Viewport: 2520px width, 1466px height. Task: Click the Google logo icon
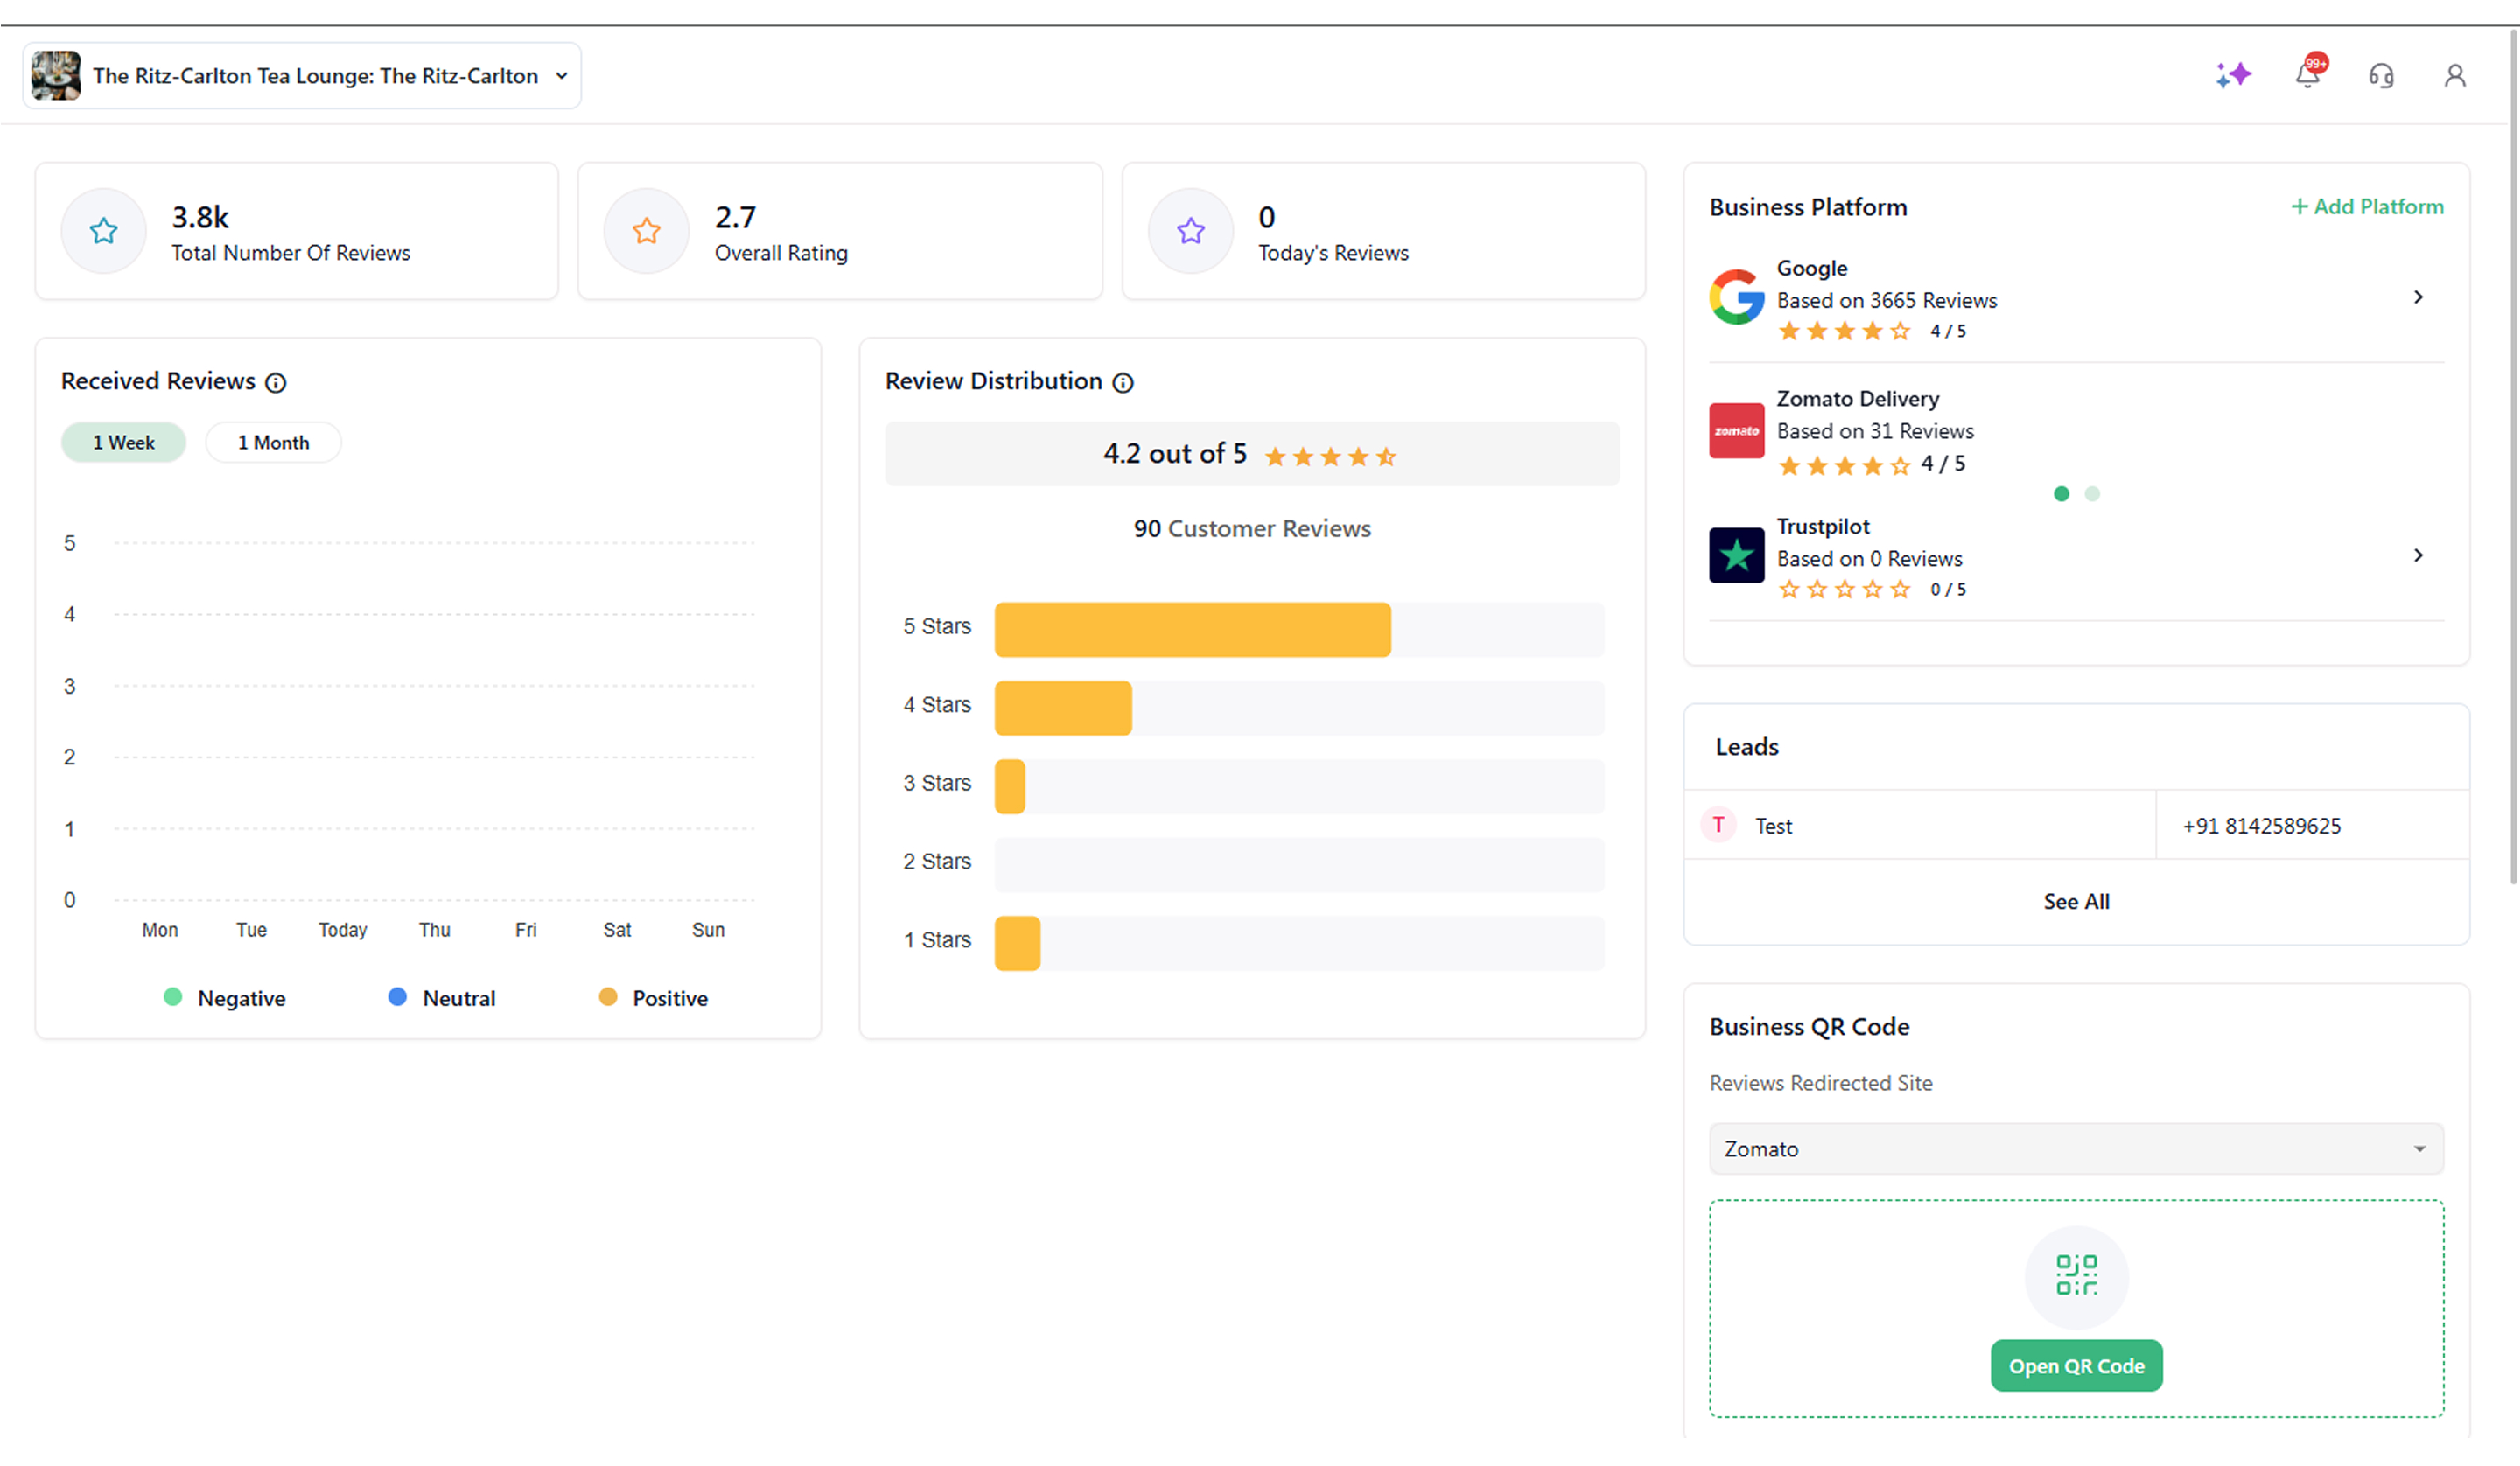pos(1736,297)
